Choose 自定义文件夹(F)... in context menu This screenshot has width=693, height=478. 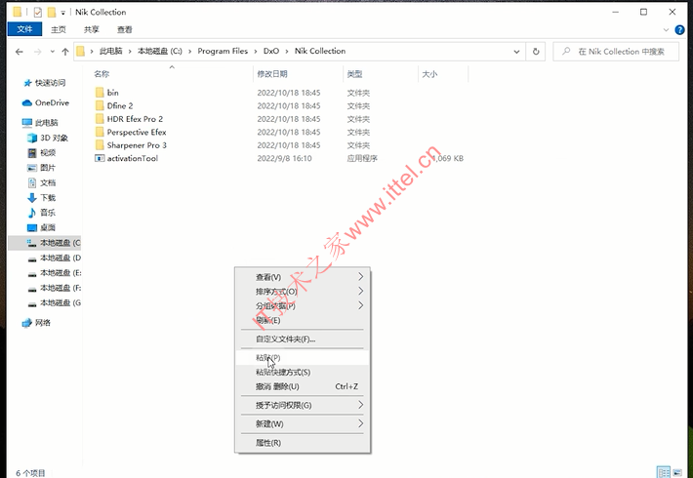(303, 339)
